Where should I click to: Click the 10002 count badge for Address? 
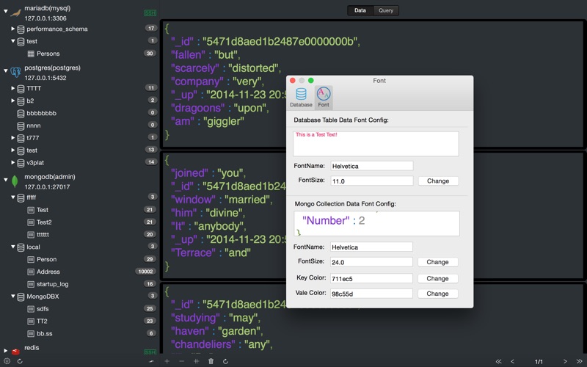(x=145, y=272)
